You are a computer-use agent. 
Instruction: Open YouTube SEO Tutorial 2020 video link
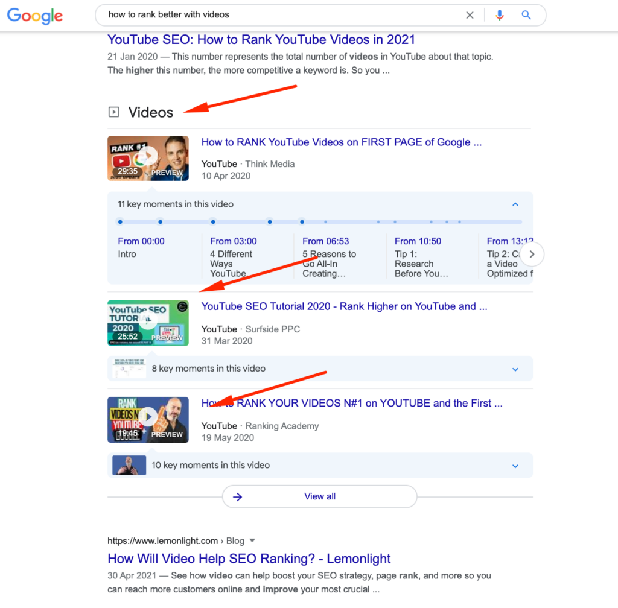coord(344,306)
